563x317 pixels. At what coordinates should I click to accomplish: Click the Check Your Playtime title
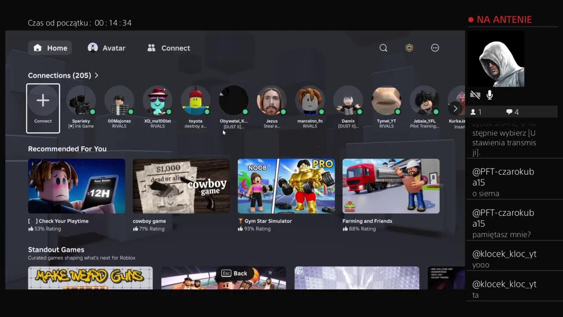58,221
